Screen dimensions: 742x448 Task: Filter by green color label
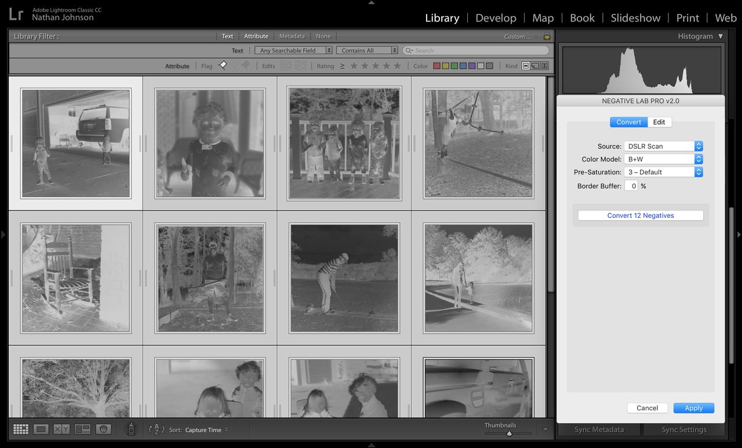pyautogui.click(x=454, y=66)
